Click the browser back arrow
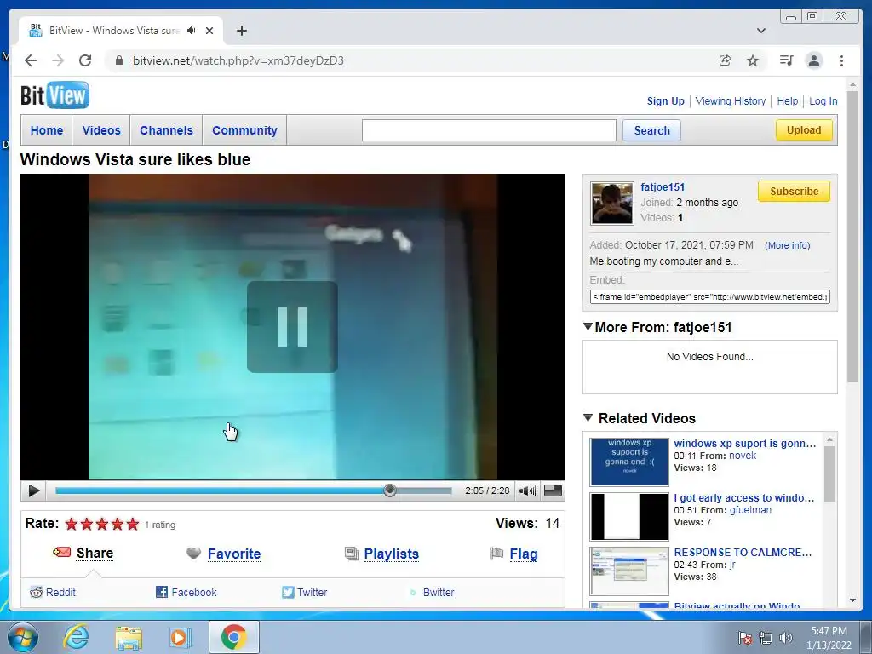Viewport: 872px width, 654px height. pos(31,60)
